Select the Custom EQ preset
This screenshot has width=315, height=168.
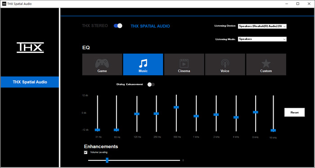pyautogui.click(x=266, y=64)
